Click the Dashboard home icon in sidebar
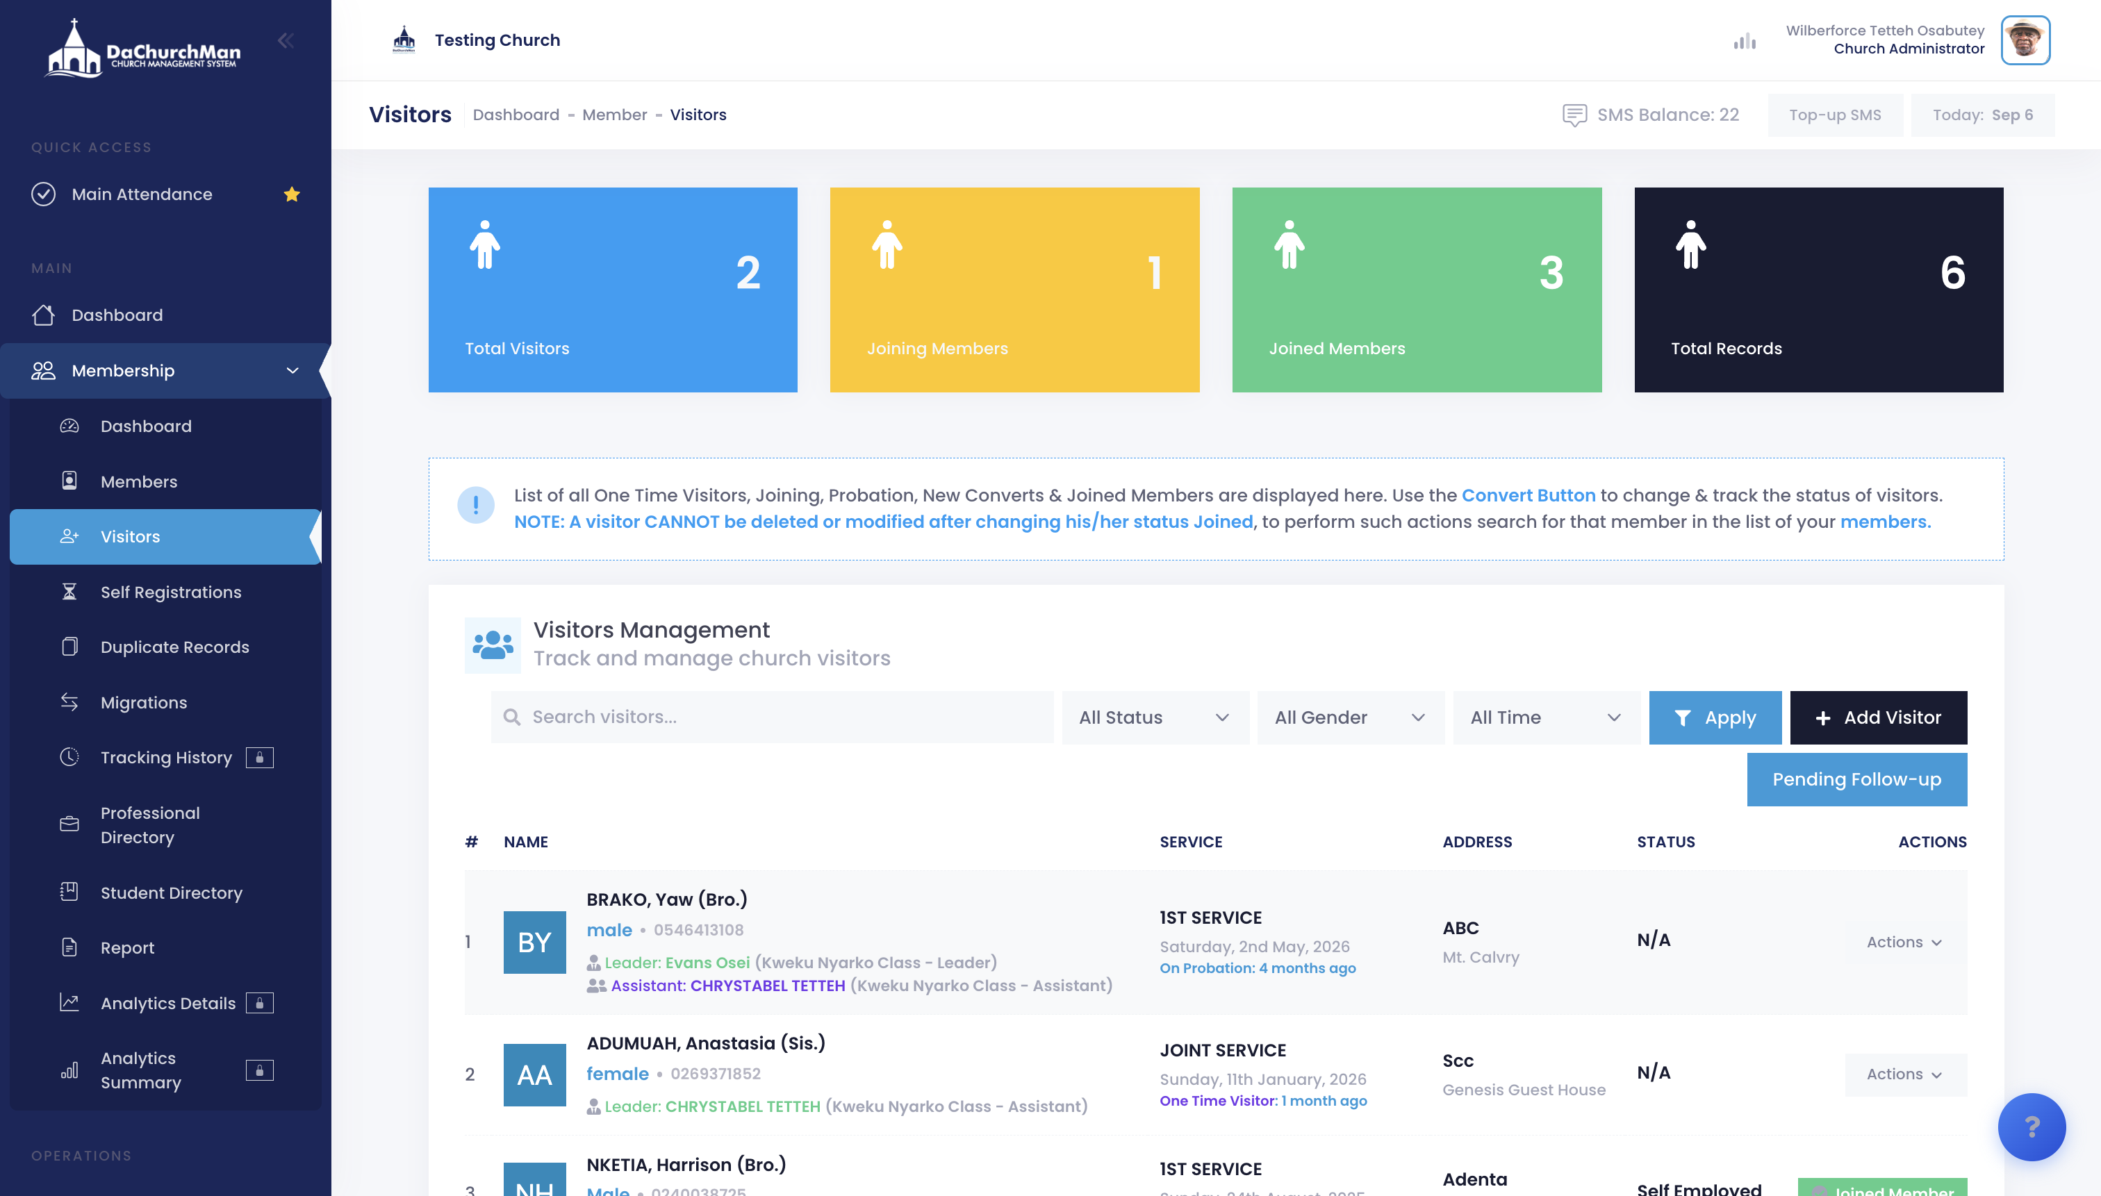This screenshot has width=2101, height=1196. (44, 315)
